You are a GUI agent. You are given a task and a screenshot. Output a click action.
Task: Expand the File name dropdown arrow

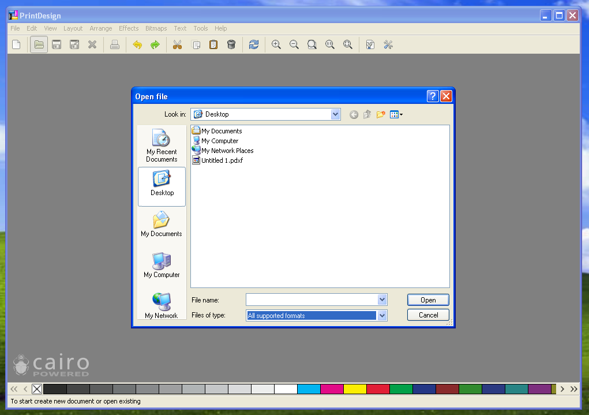point(382,300)
